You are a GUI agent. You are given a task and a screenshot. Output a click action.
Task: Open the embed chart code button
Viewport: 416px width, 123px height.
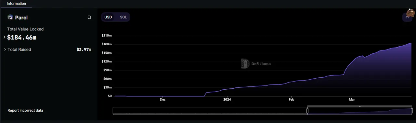tap(407, 17)
